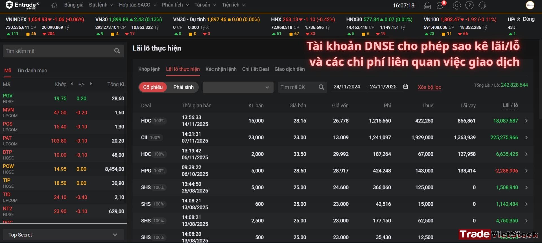Collapse the index bar with Đóng

point(526,19)
